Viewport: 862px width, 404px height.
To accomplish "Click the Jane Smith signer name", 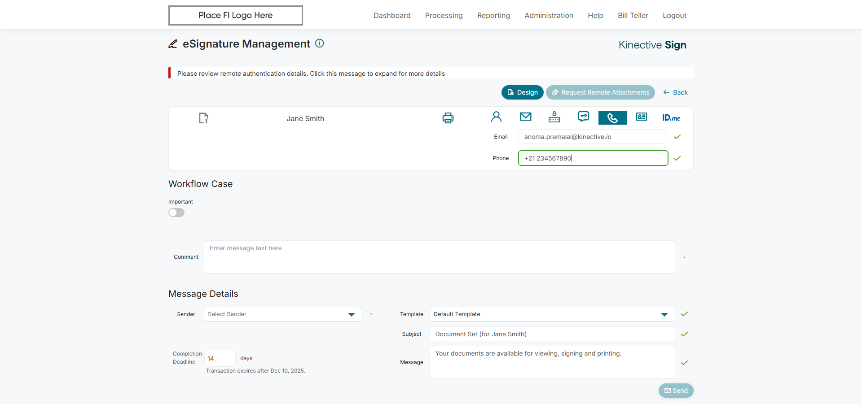I will coord(305,119).
